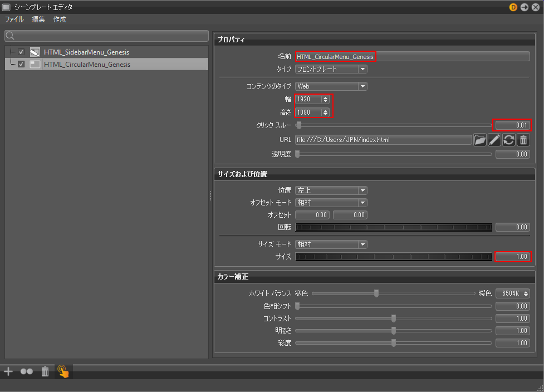Open the タイプ dropdown showing フロントプレート
Image resolution: width=544 pixels, height=392 pixels.
(331, 69)
